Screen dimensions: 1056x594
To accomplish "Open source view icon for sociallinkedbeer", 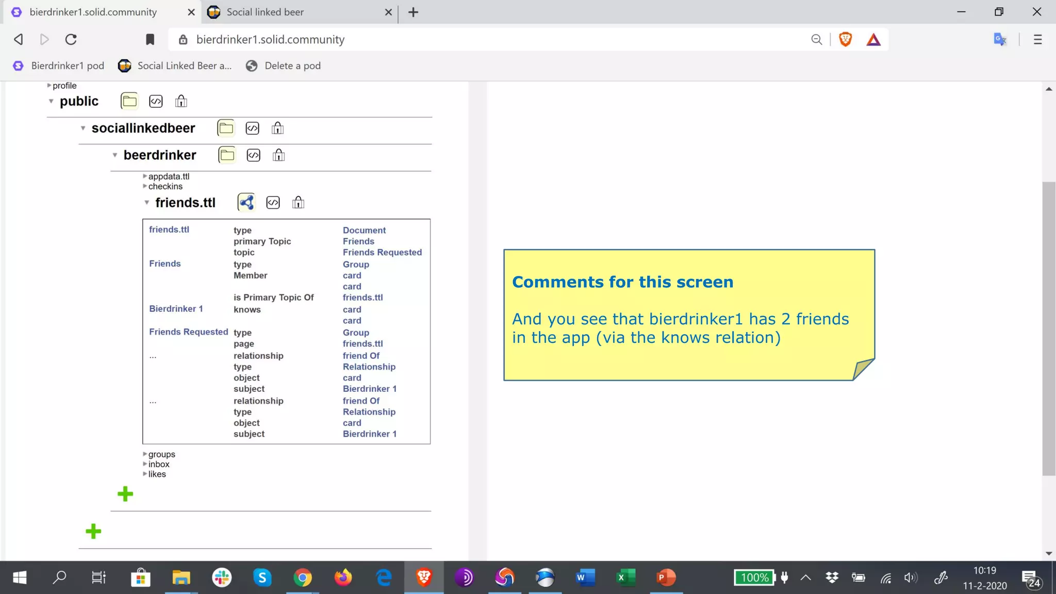I will (x=252, y=128).
